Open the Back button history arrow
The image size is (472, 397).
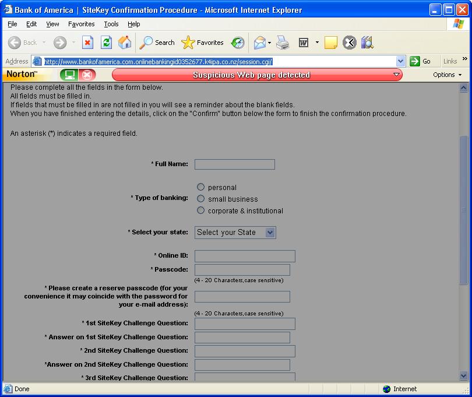pos(44,43)
